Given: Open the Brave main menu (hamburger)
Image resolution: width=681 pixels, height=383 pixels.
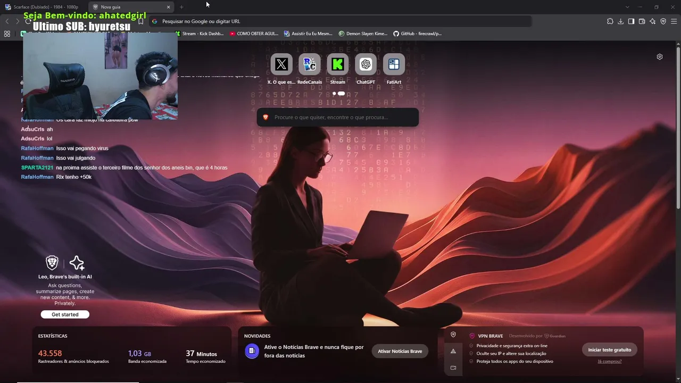Looking at the screenshot, I should click(674, 21).
